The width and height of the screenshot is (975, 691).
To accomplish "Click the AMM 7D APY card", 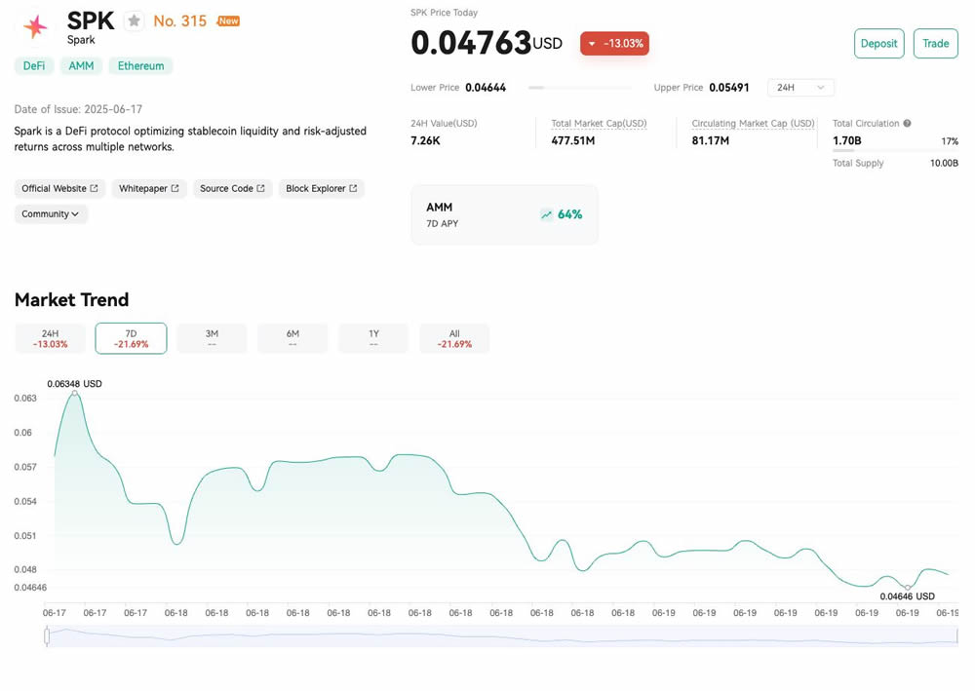I will click(504, 214).
